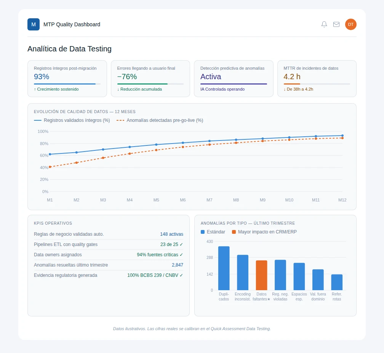This screenshot has height=353, width=384.
Task: Select the Detección predictiva de anomalías card
Action: [x=234, y=78]
